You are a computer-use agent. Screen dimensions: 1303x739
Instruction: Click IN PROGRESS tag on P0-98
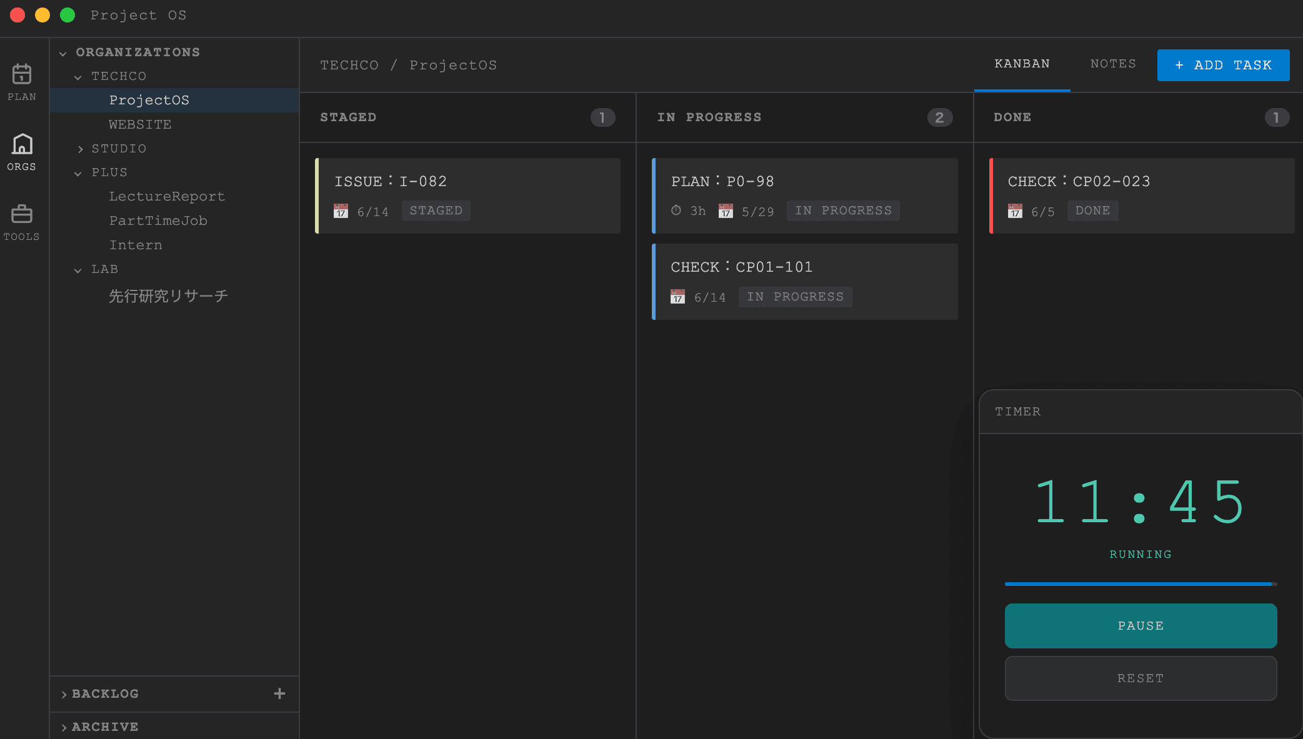(843, 211)
